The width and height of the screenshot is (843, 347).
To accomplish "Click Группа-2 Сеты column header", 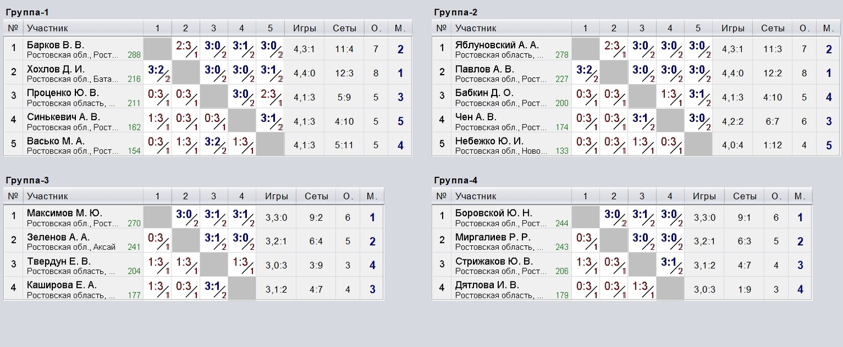I will click(x=773, y=28).
